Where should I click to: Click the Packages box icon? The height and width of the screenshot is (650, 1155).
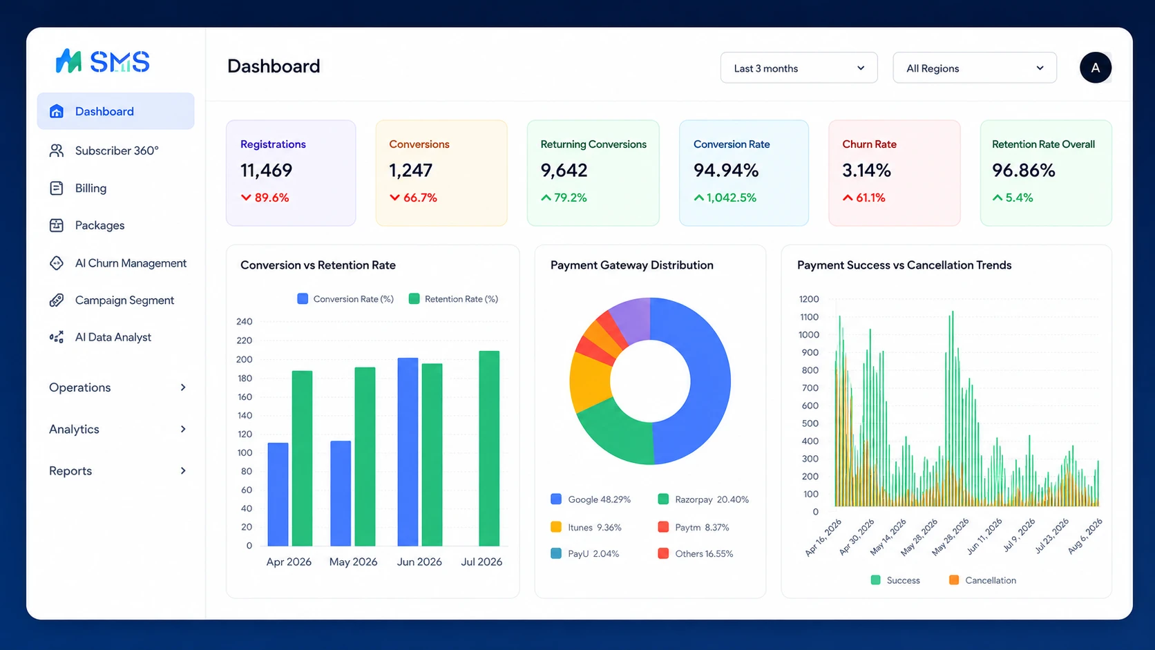pos(57,225)
